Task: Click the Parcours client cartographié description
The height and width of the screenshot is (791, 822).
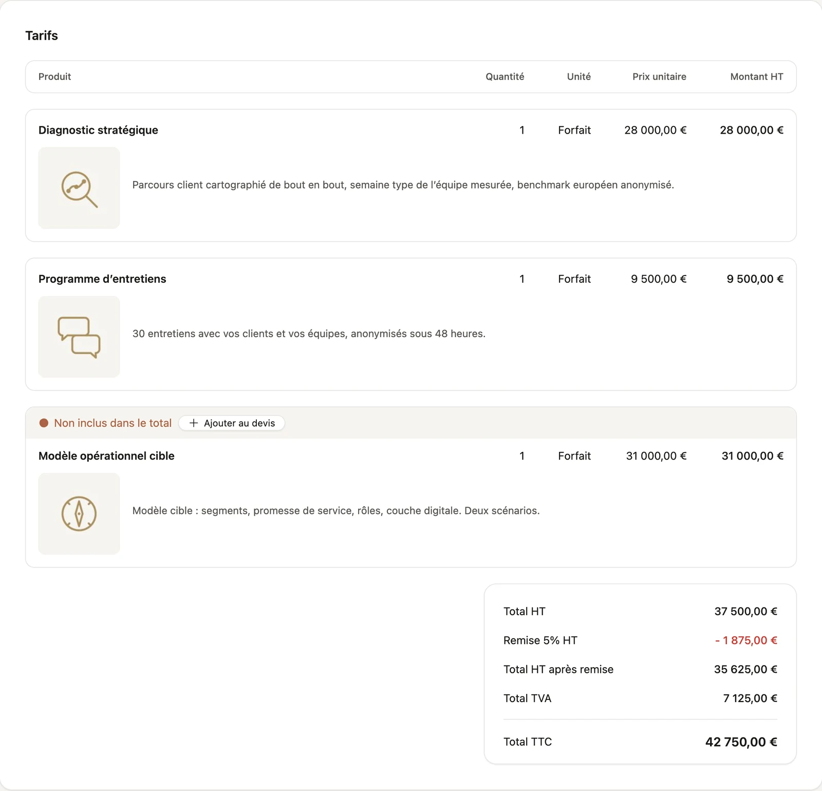Action: click(403, 185)
